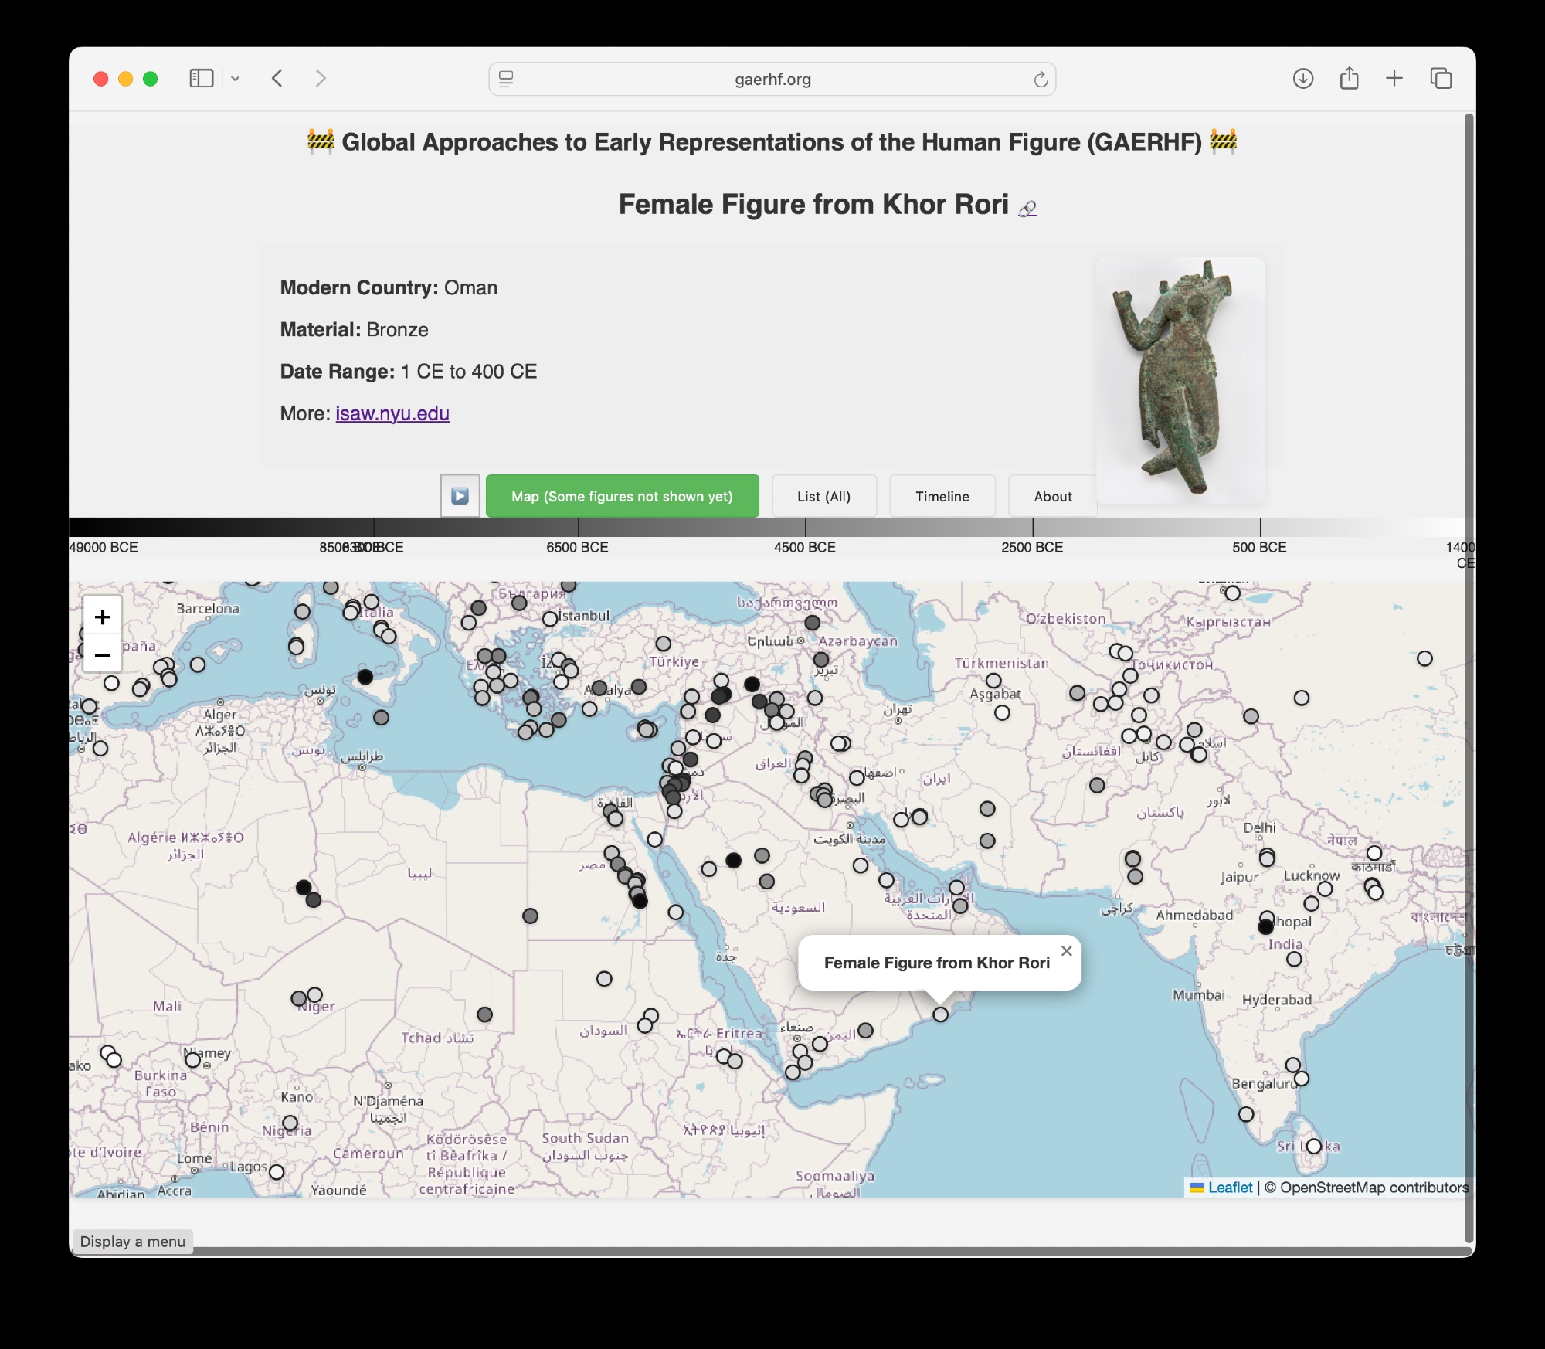The width and height of the screenshot is (1545, 1349).
Task: Reload the gaerhf.org page
Action: 1041,80
